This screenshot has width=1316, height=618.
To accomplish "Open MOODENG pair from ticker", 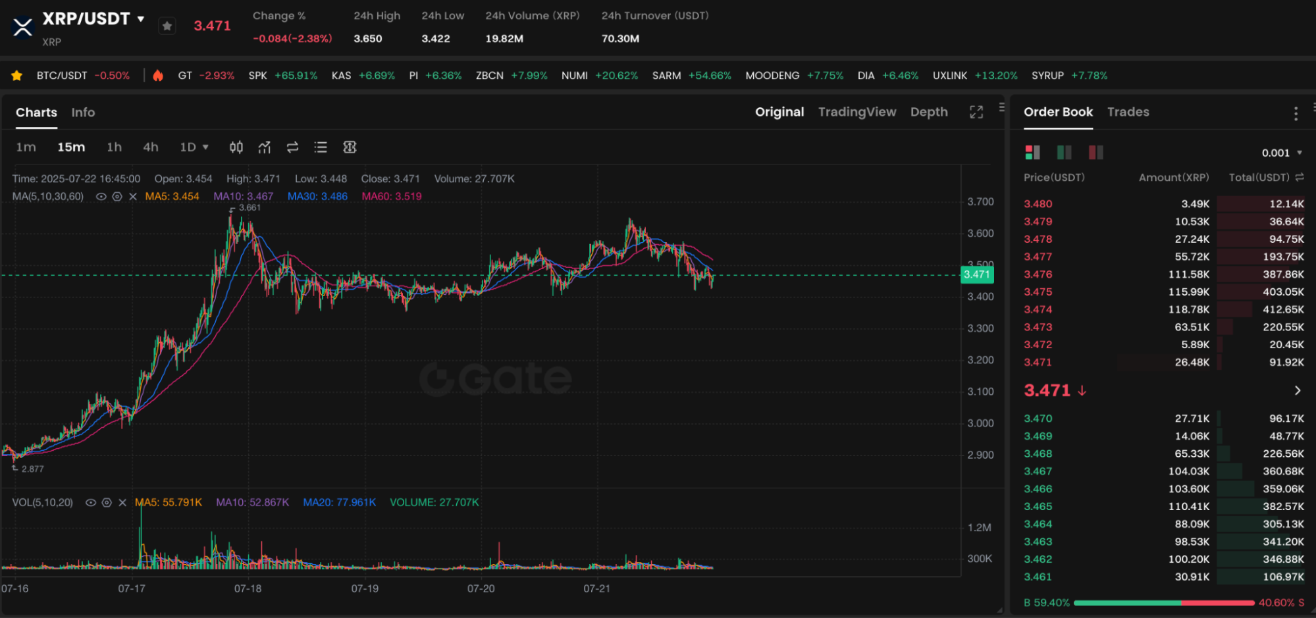I will [795, 76].
